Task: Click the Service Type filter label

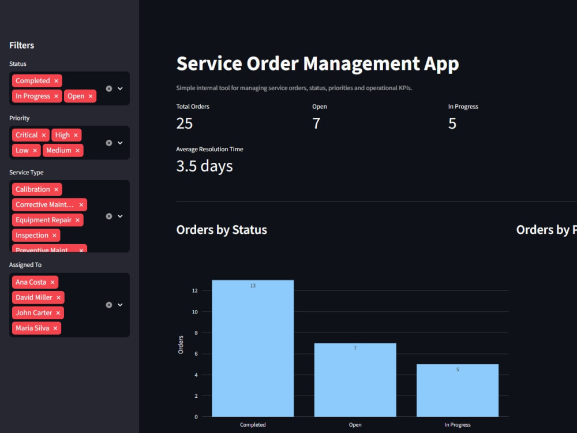Action: click(27, 172)
